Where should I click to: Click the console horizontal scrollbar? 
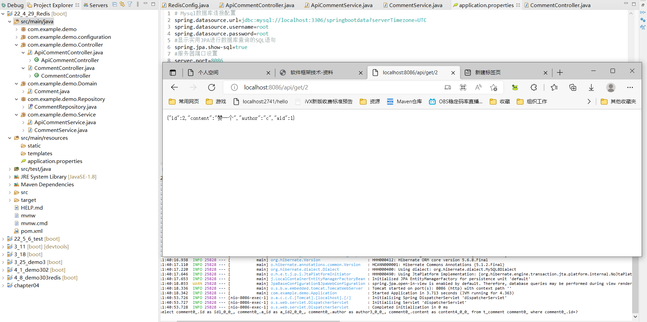click(258, 321)
